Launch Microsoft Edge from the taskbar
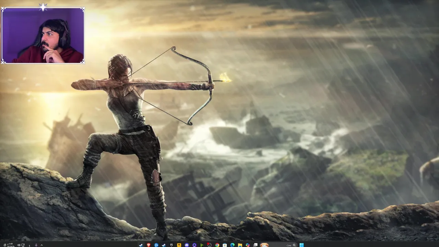 pyautogui.click(x=233, y=245)
